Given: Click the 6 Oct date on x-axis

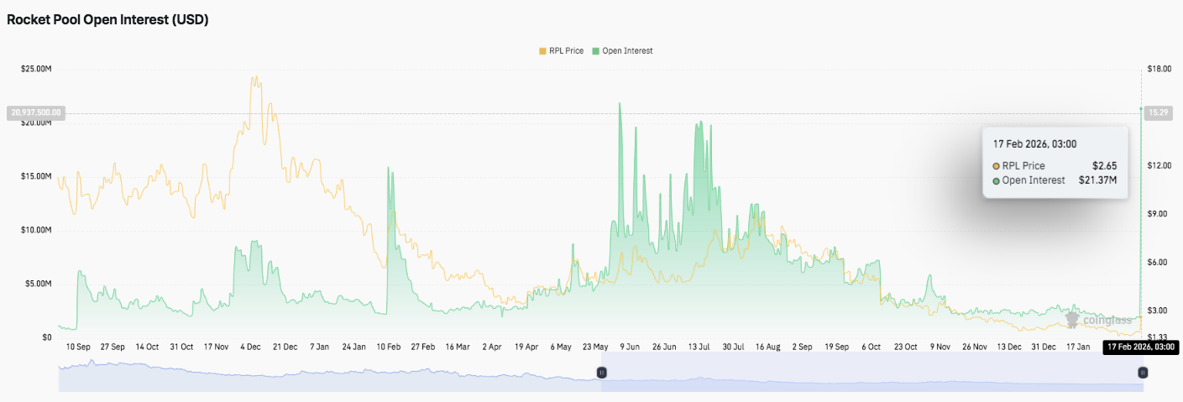Looking at the screenshot, I should [870, 347].
